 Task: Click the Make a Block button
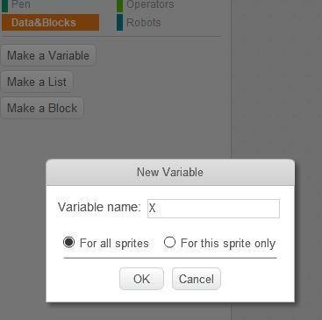pyautogui.click(x=42, y=108)
